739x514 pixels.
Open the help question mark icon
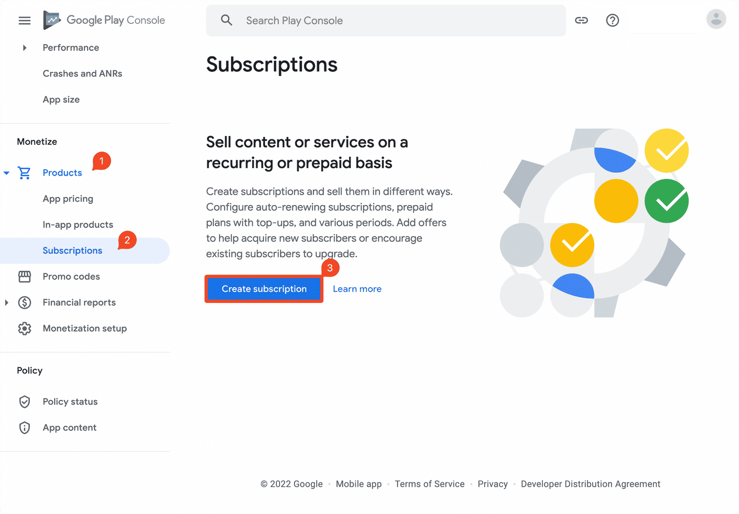pyautogui.click(x=612, y=21)
